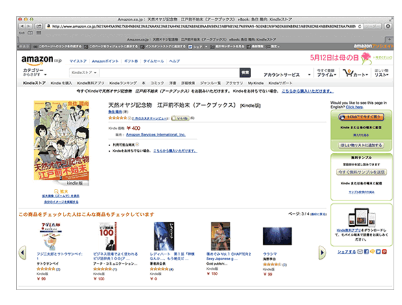Viewport: 402px width, 305px height.
Task: Click inside the Amazon search text field
Action: pyautogui.click(x=169, y=73)
